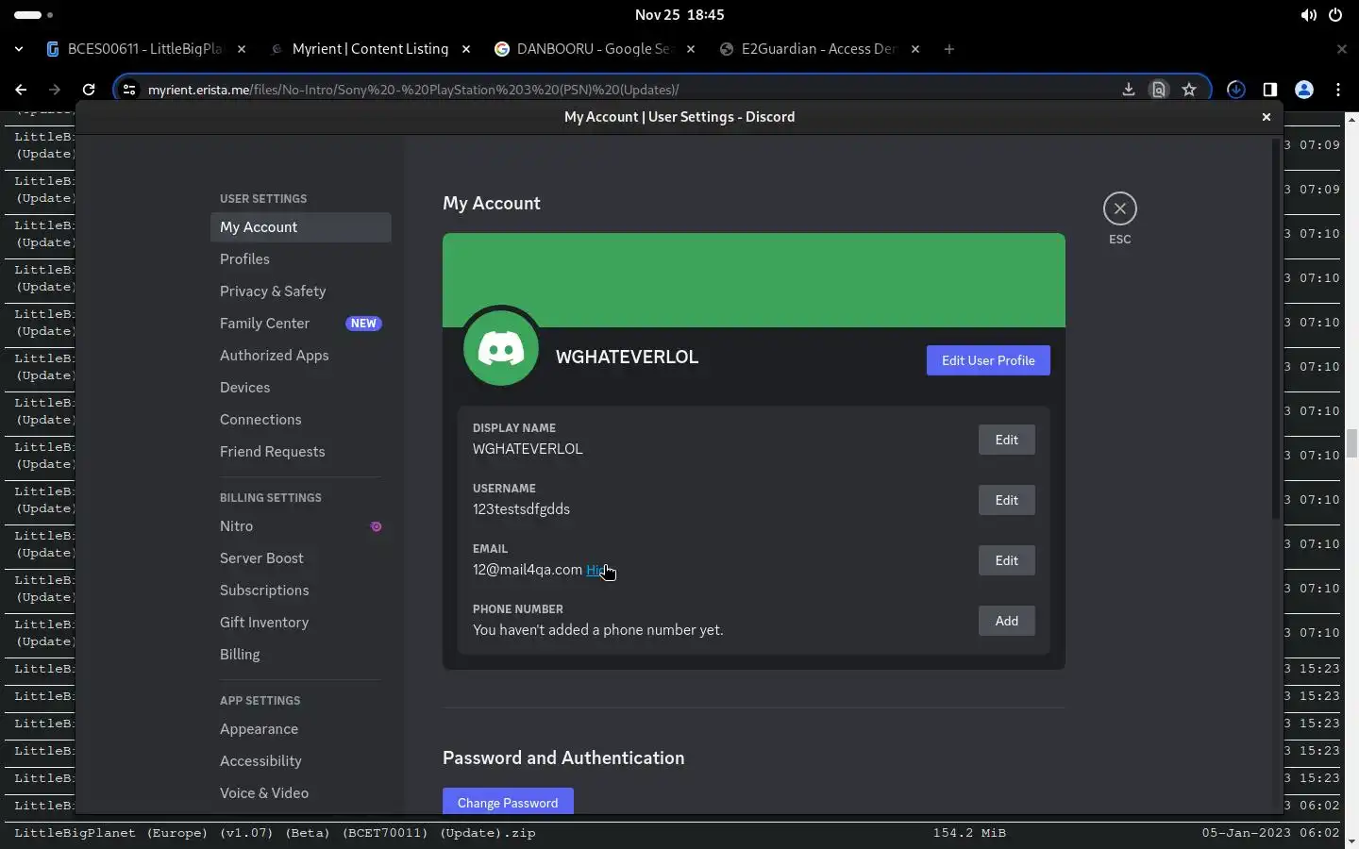Close the DANBOORU Google Search tab

(x=691, y=49)
